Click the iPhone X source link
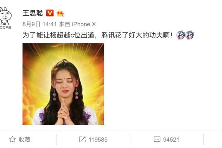222x148 pixels. [84, 24]
